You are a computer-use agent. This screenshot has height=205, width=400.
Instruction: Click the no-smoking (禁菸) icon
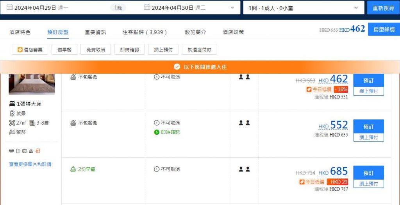[12, 132]
